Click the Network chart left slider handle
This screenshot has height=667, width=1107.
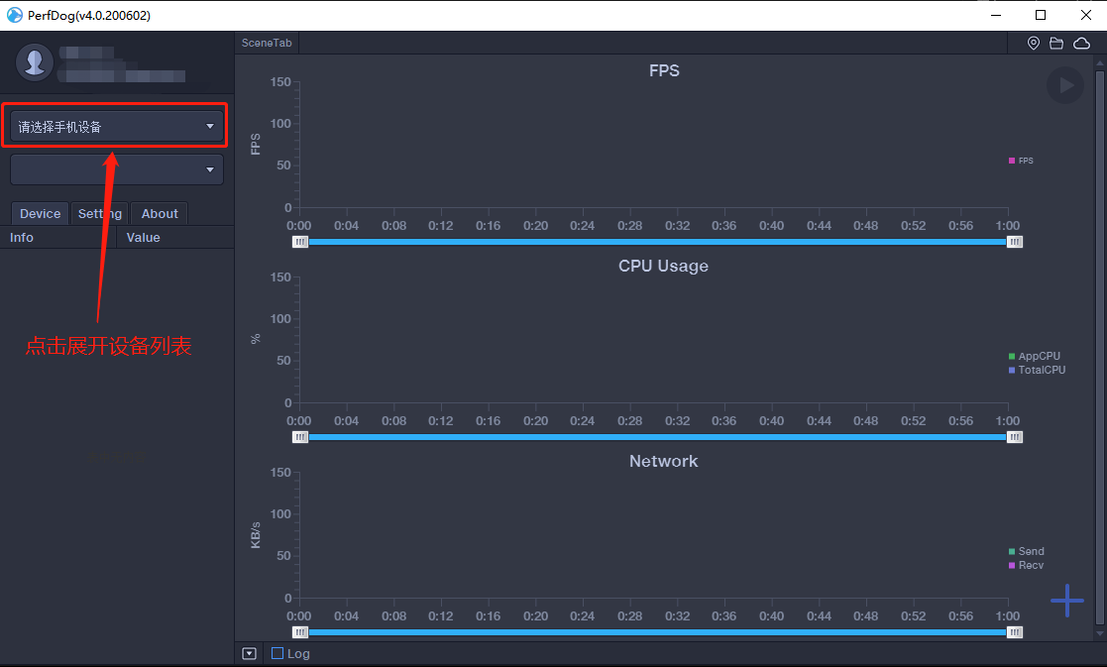point(300,632)
